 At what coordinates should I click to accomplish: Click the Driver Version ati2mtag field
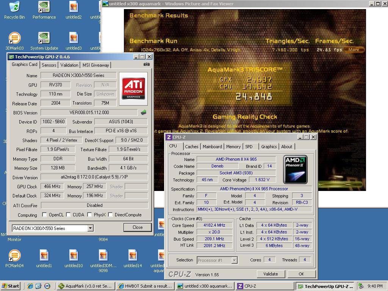(x=94, y=177)
